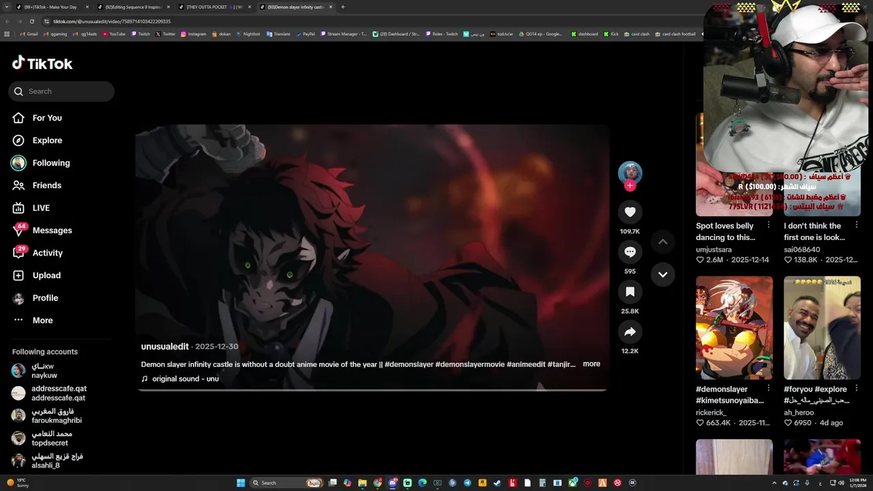Open options for 'I don't think the first one' video
Image resolution: width=873 pixels, height=491 pixels.
click(x=857, y=225)
